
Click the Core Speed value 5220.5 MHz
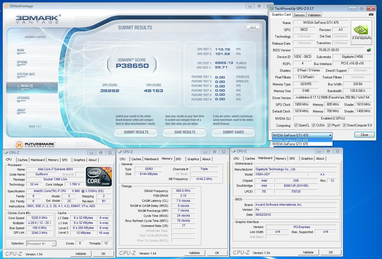click(39, 218)
